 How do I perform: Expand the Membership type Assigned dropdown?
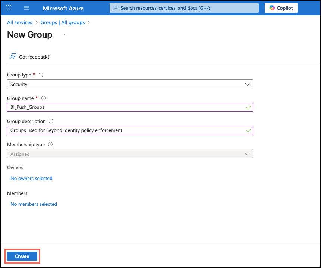pos(130,154)
